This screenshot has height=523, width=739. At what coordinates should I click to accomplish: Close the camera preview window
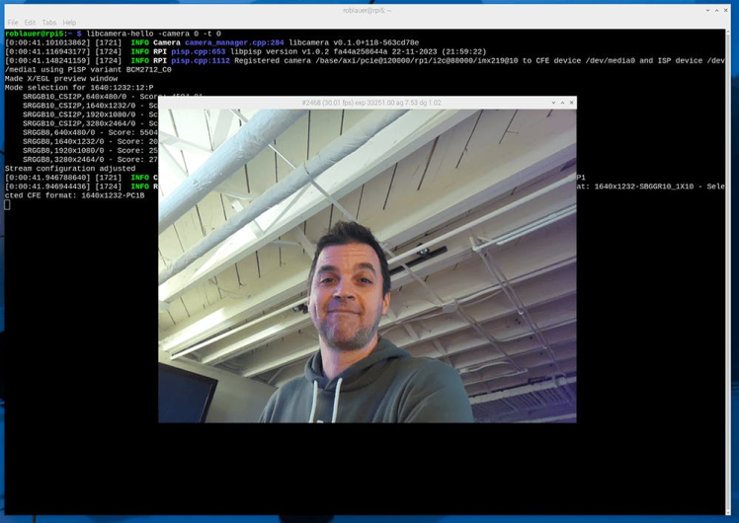571,103
